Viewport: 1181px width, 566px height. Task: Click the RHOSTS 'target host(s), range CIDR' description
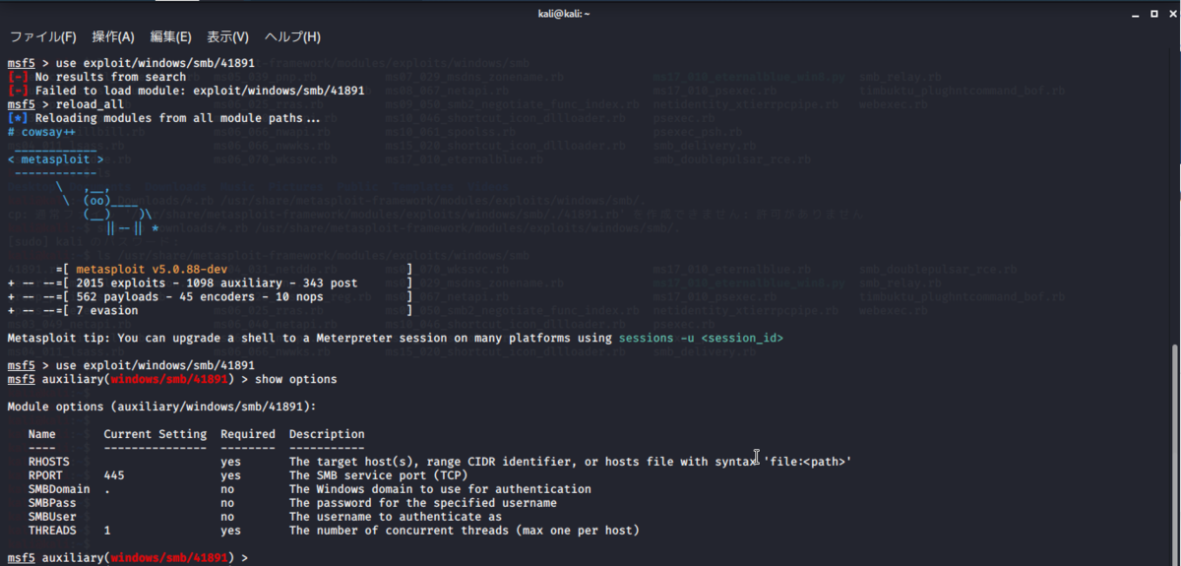[x=570, y=462]
